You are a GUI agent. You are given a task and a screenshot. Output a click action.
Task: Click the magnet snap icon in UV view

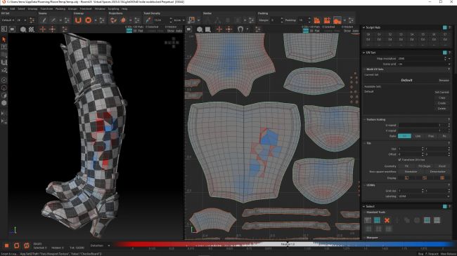point(240,29)
